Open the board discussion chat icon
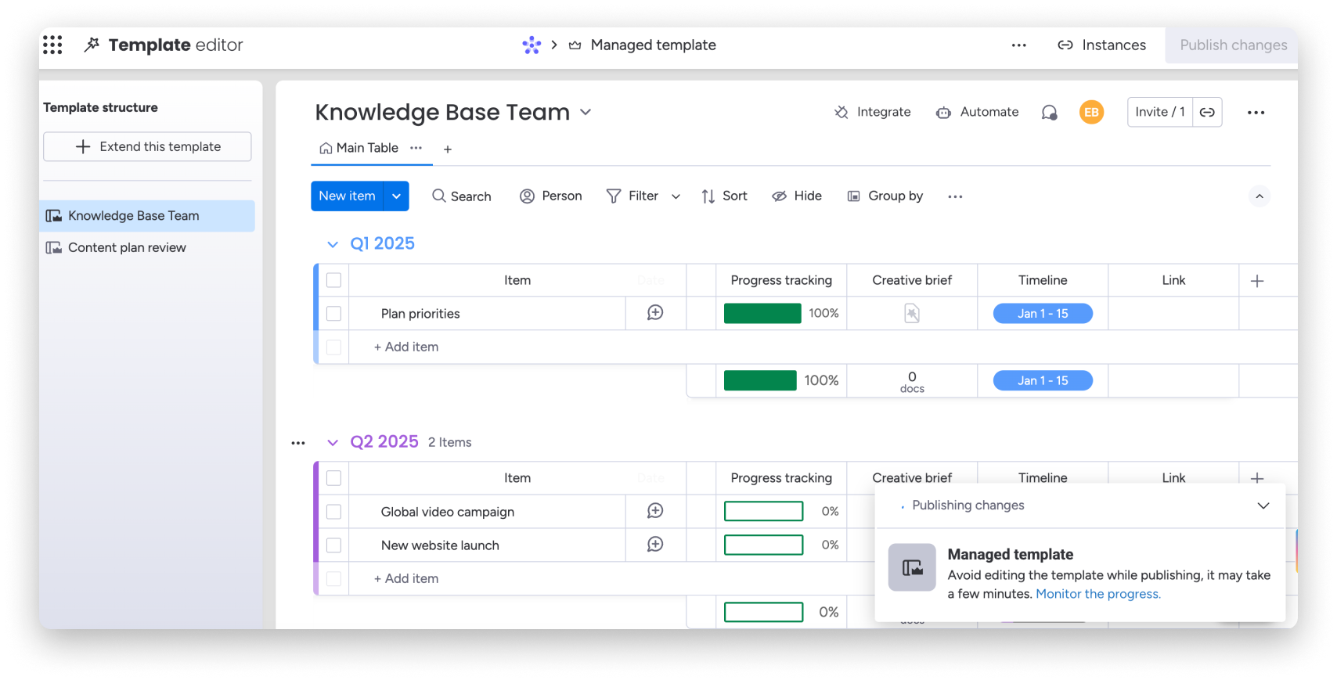Viewport: 1337px width, 680px height. click(x=1049, y=113)
